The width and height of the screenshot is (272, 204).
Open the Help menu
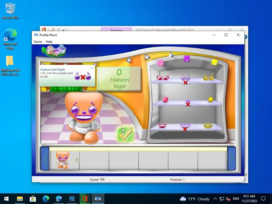point(49,42)
